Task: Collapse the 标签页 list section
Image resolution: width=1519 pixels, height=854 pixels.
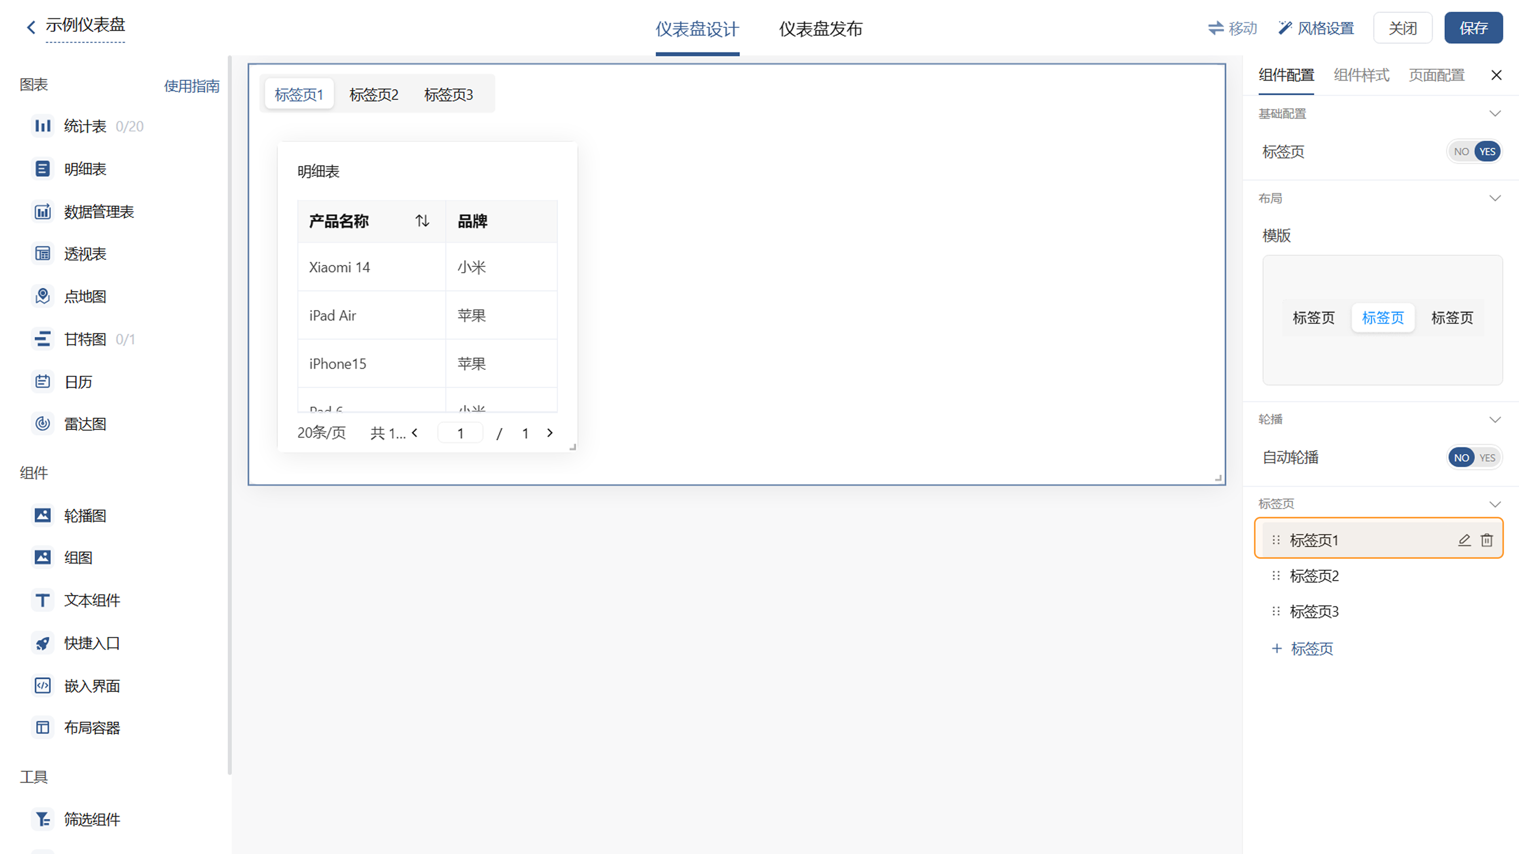Action: coord(1495,504)
